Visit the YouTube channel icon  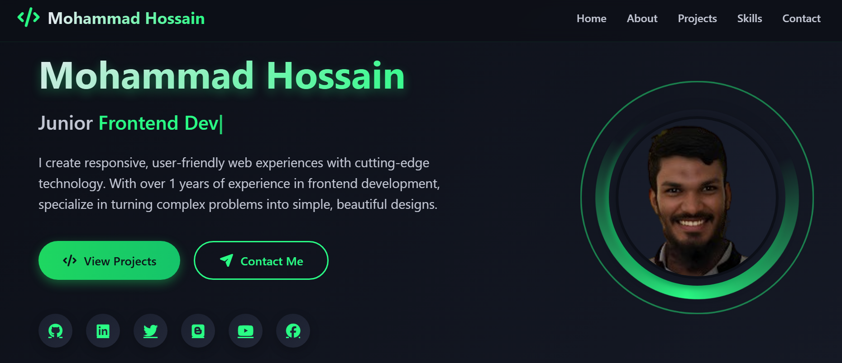[x=245, y=331]
